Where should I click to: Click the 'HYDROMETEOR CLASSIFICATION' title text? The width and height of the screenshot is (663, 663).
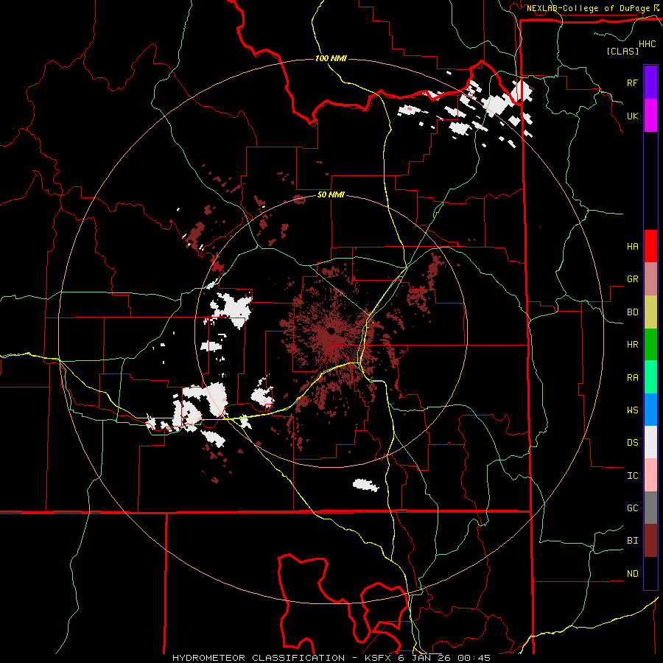coord(259,658)
